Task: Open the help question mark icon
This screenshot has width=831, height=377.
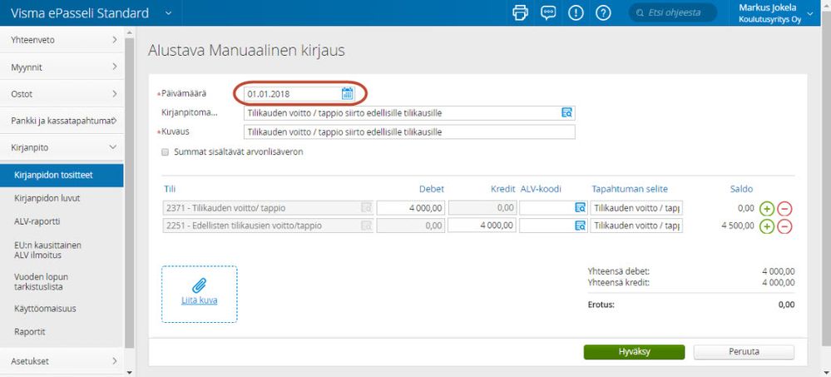Action: [603, 12]
